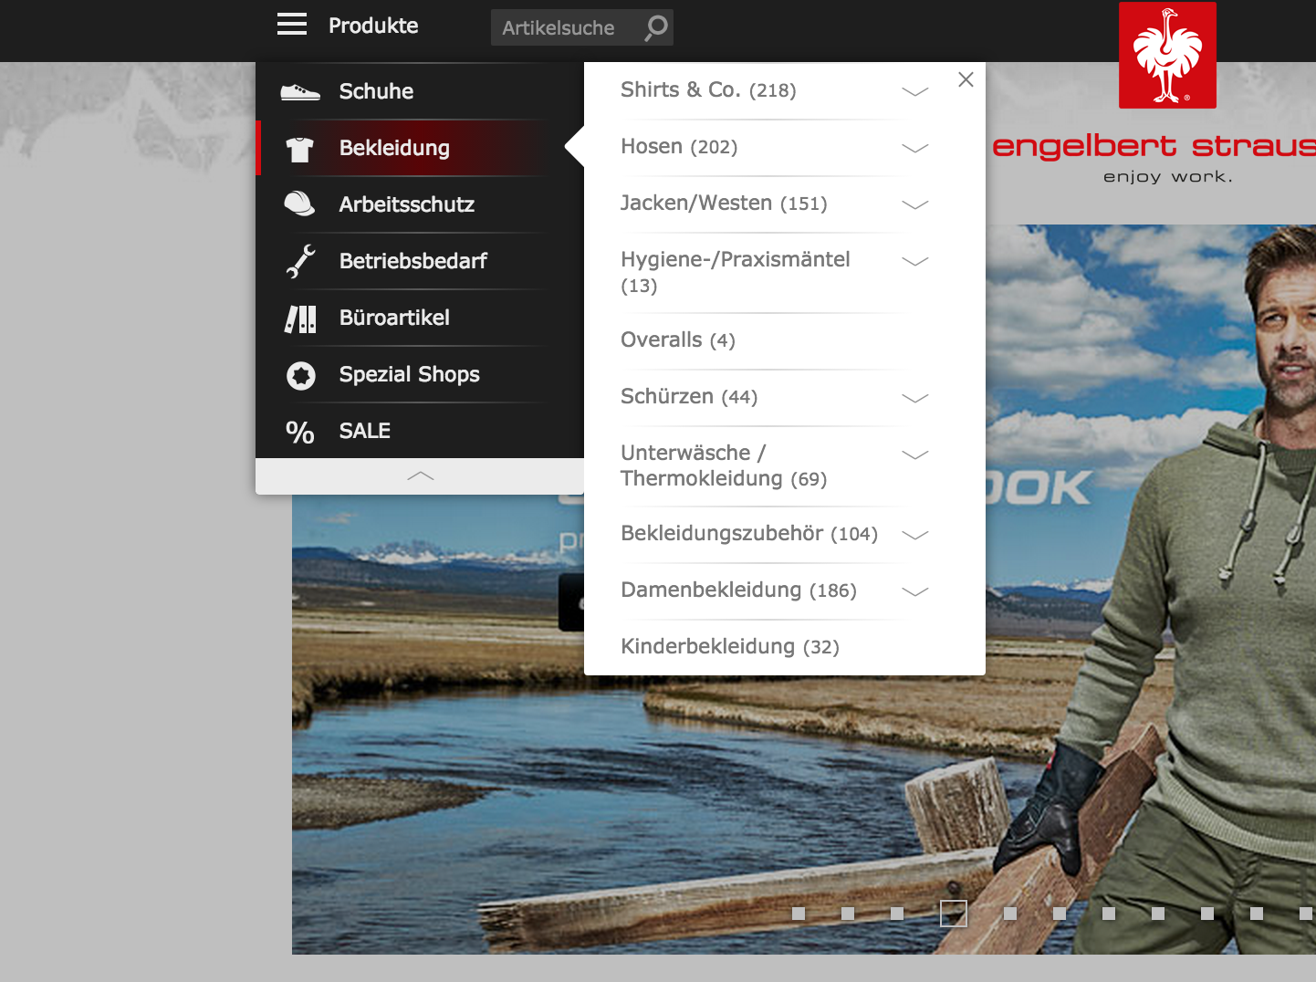Click the star badge Spezial Shops icon
The width and height of the screenshot is (1316, 982).
(x=300, y=375)
